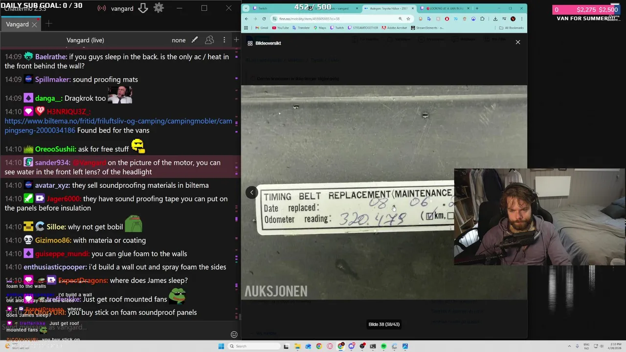
Task: Open split options three-dot menu
Action: [224, 40]
